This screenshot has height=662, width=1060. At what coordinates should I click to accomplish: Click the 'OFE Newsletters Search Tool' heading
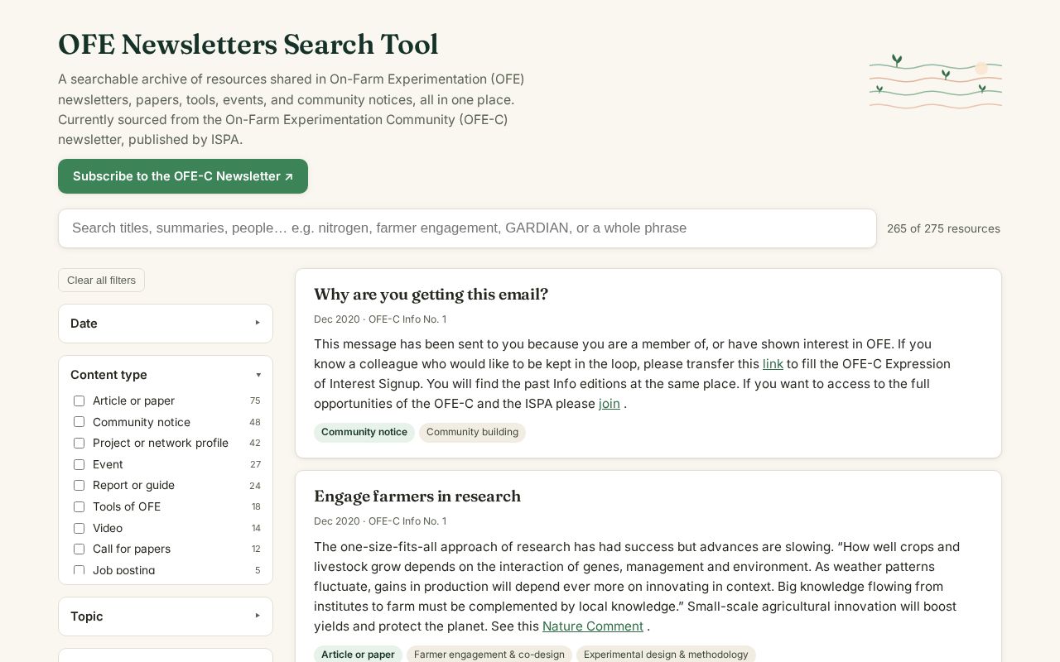click(248, 44)
